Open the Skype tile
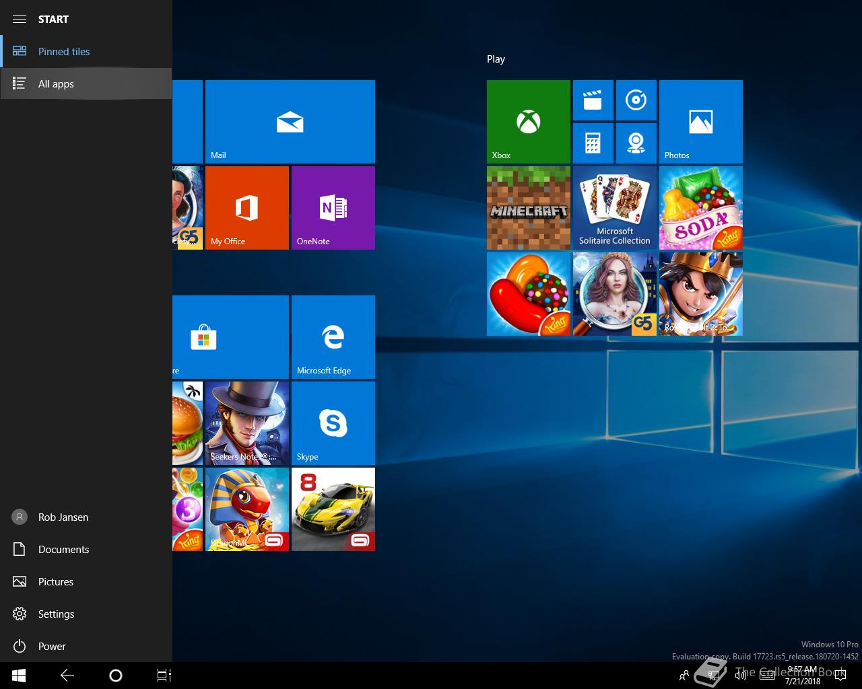862x689 pixels. click(x=333, y=423)
